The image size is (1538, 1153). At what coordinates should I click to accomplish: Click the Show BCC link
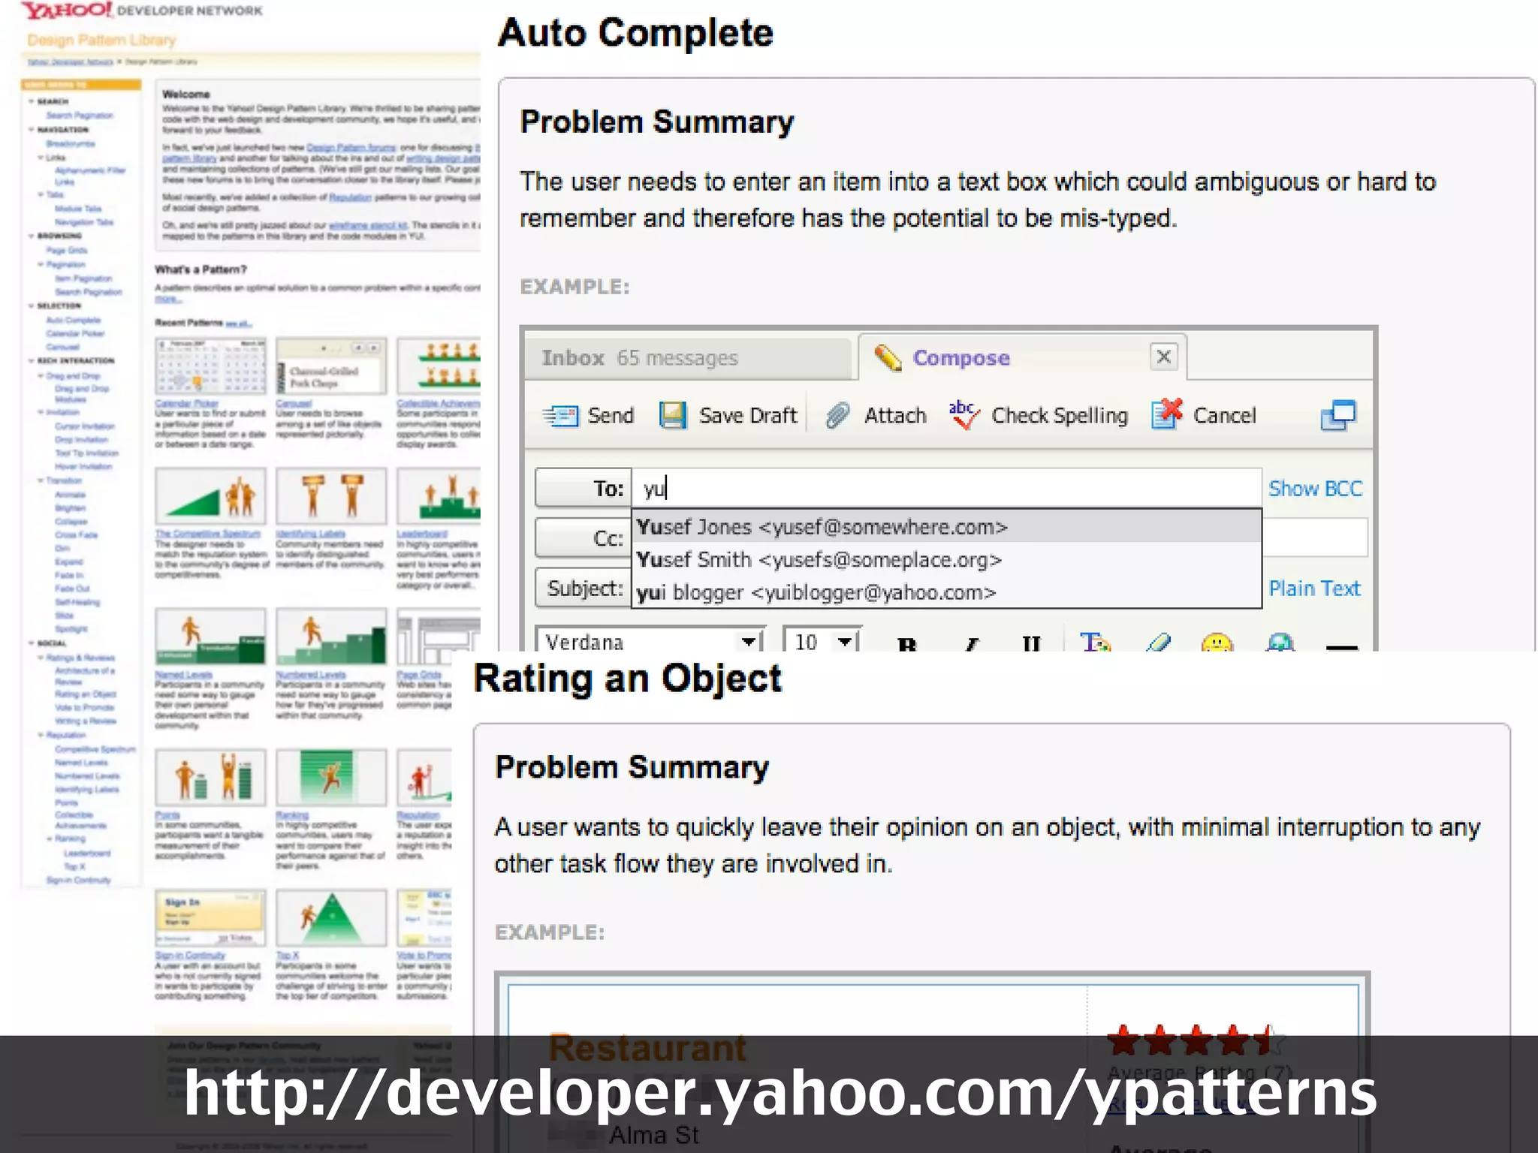point(1315,489)
